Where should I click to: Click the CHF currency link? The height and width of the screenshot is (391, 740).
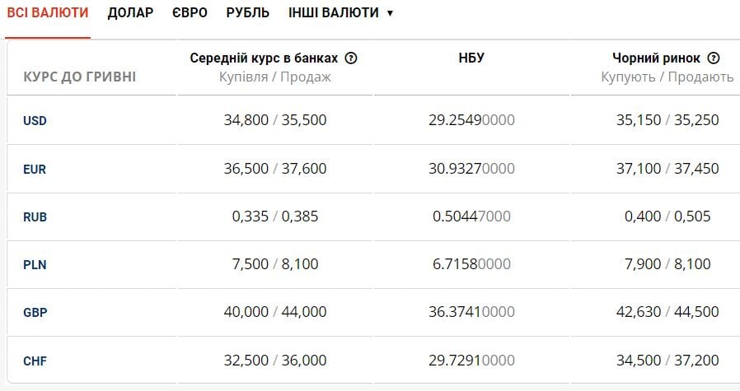tap(35, 361)
